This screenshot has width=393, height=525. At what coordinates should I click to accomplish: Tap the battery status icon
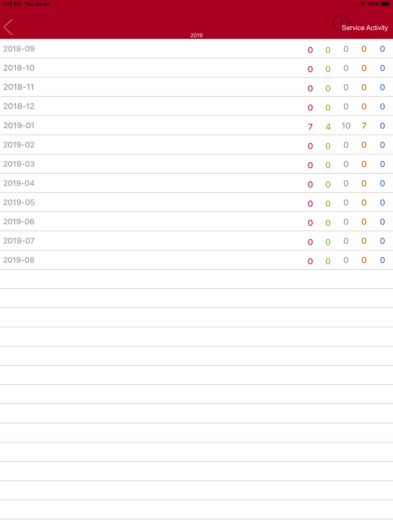[386, 4]
